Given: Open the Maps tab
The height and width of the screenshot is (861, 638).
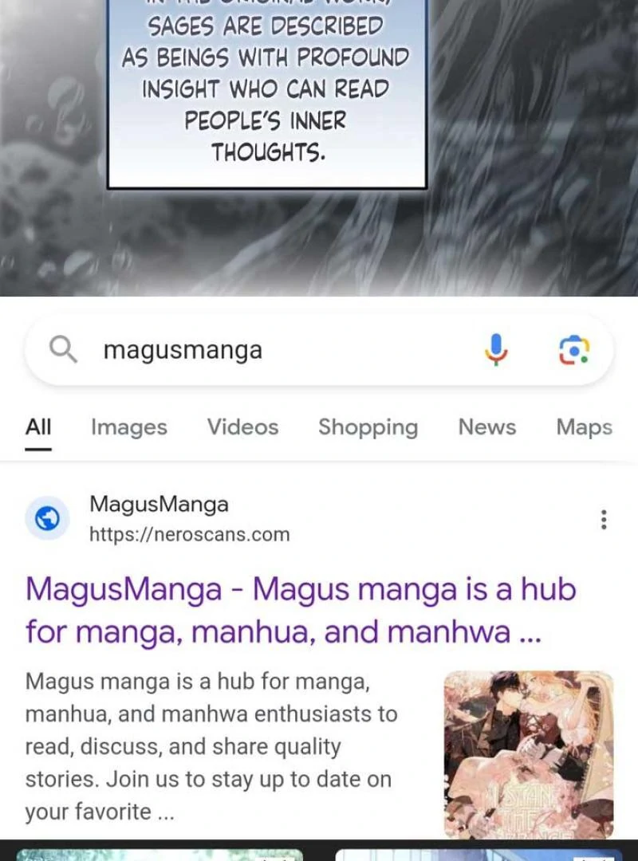Looking at the screenshot, I should coord(584,428).
